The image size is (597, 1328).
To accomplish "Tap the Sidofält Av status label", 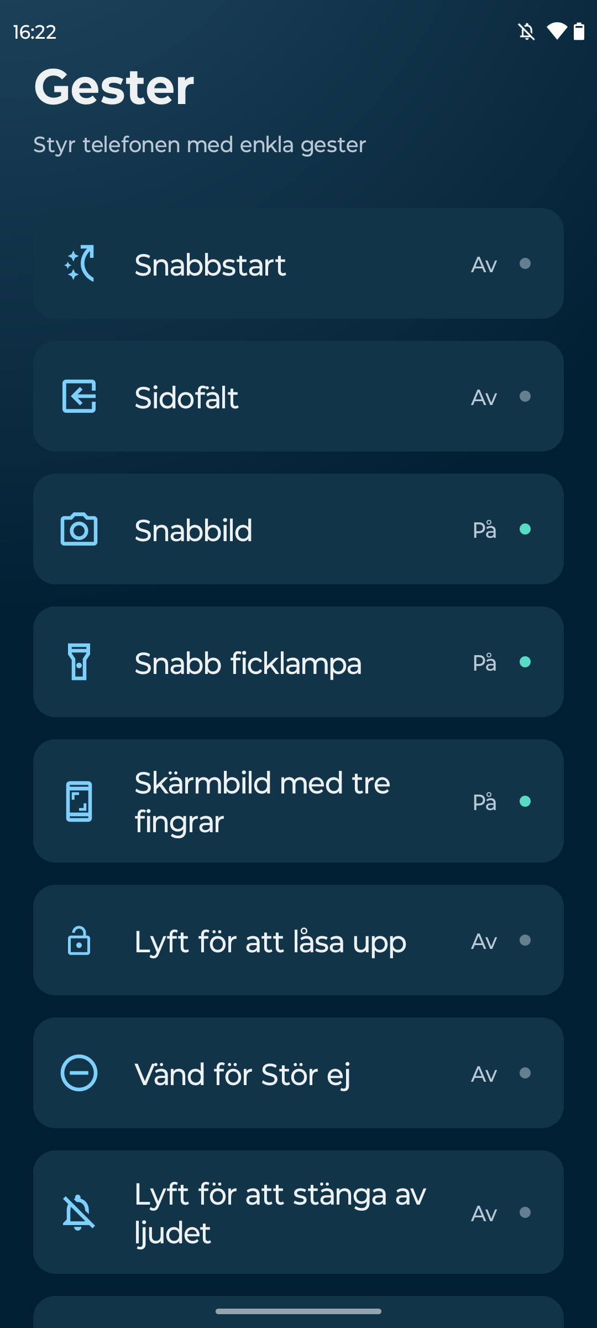I will 484,397.
